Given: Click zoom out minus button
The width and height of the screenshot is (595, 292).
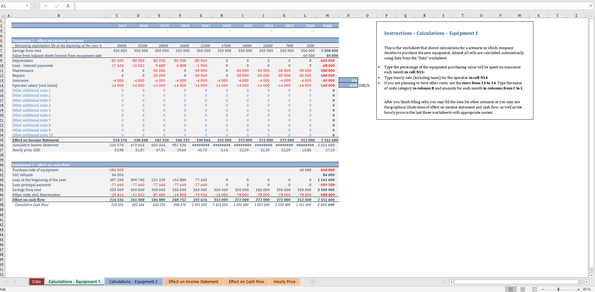Looking at the screenshot, I should (543, 289).
